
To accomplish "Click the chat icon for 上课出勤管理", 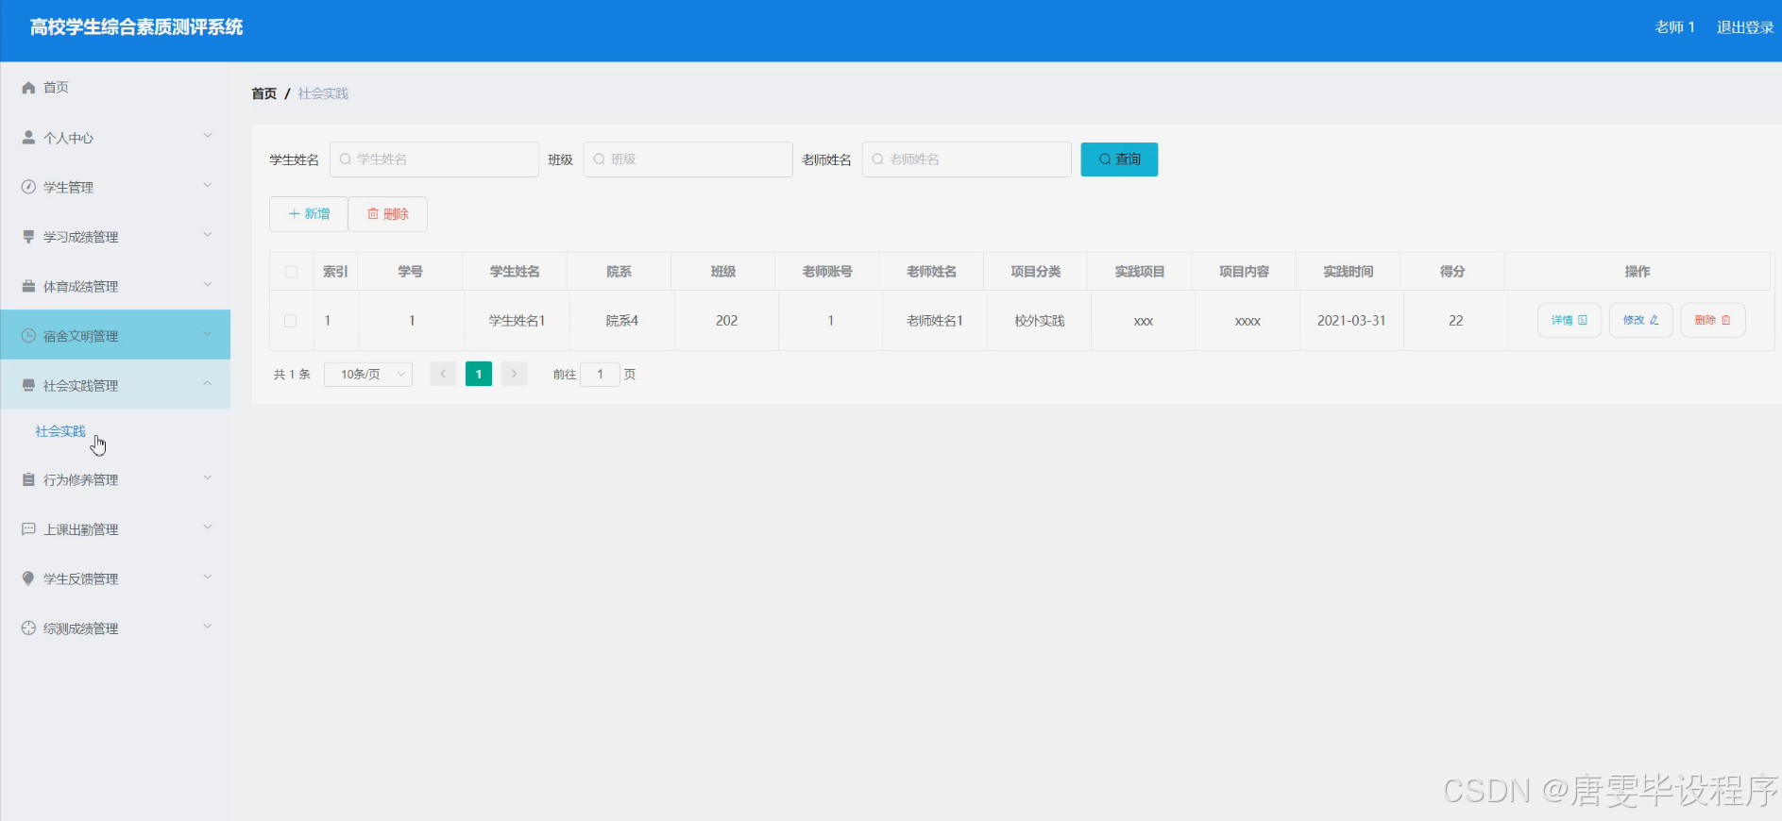I will pos(28,529).
